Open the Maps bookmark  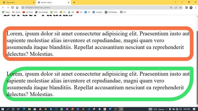coord(6,12)
